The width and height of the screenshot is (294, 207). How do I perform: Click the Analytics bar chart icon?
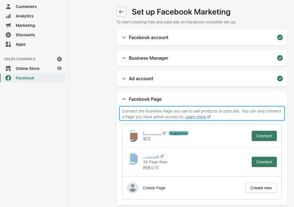click(x=8, y=16)
